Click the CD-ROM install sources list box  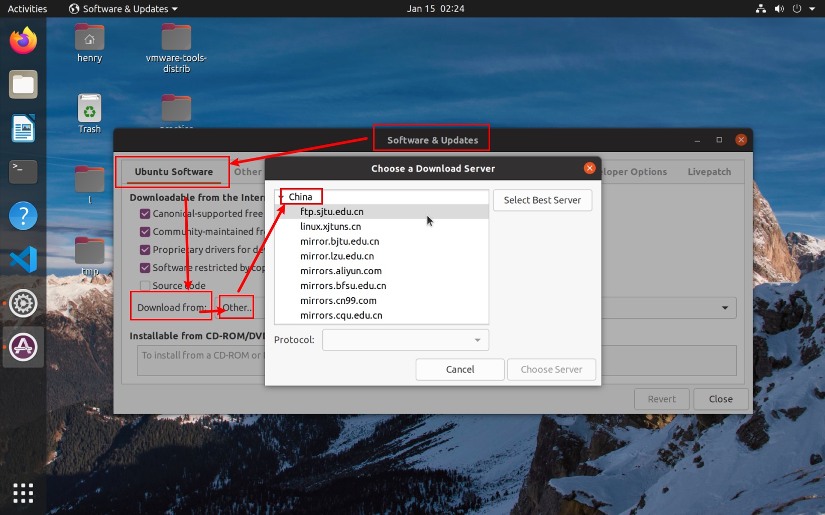pos(436,360)
